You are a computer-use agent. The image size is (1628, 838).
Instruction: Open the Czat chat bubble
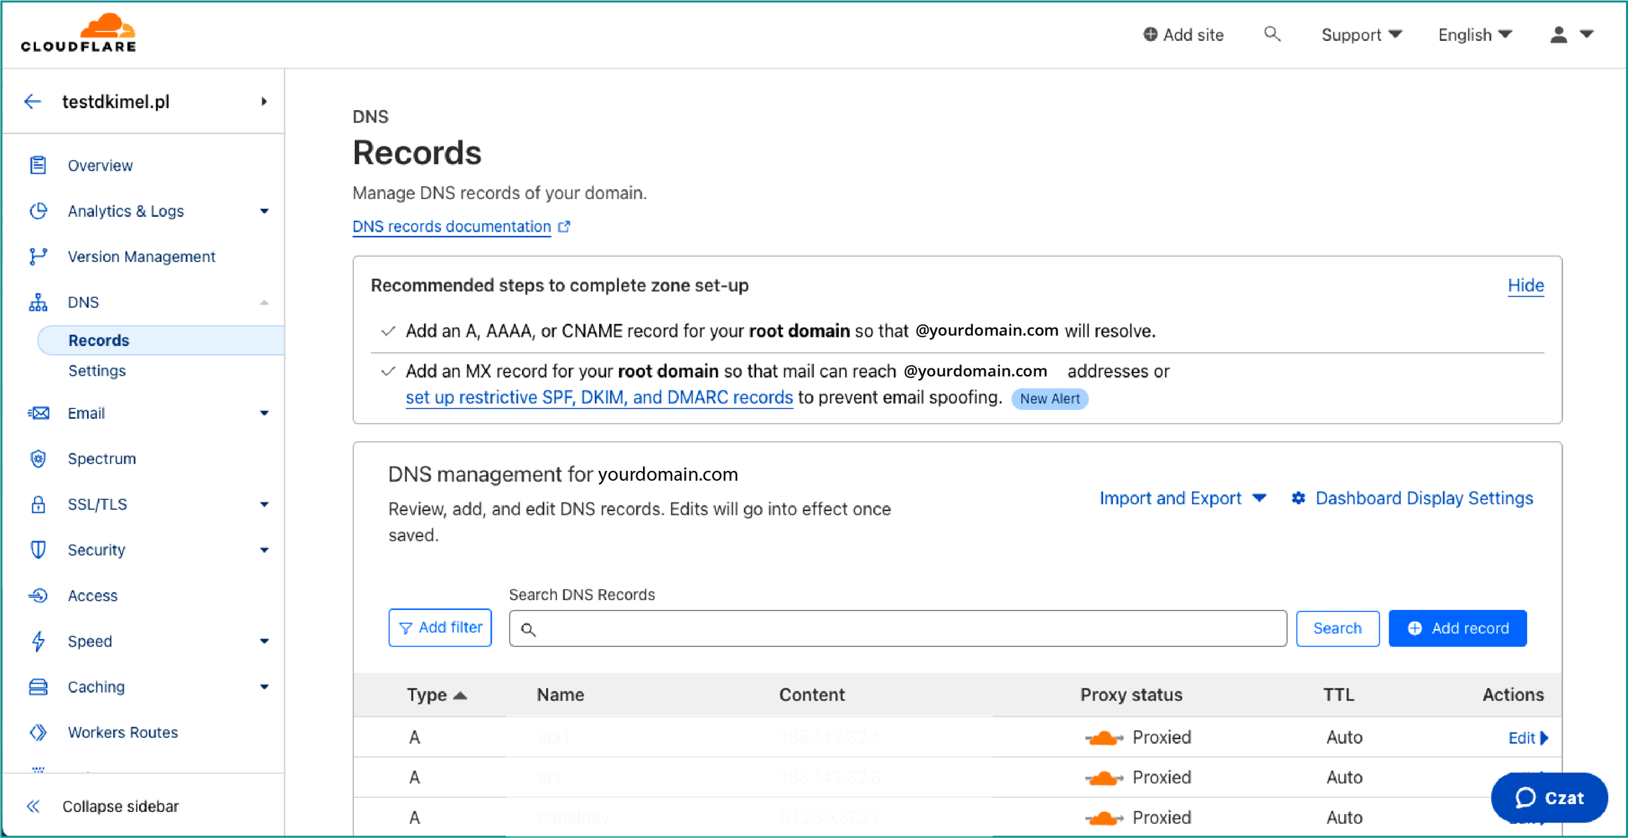tap(1549, 798)
